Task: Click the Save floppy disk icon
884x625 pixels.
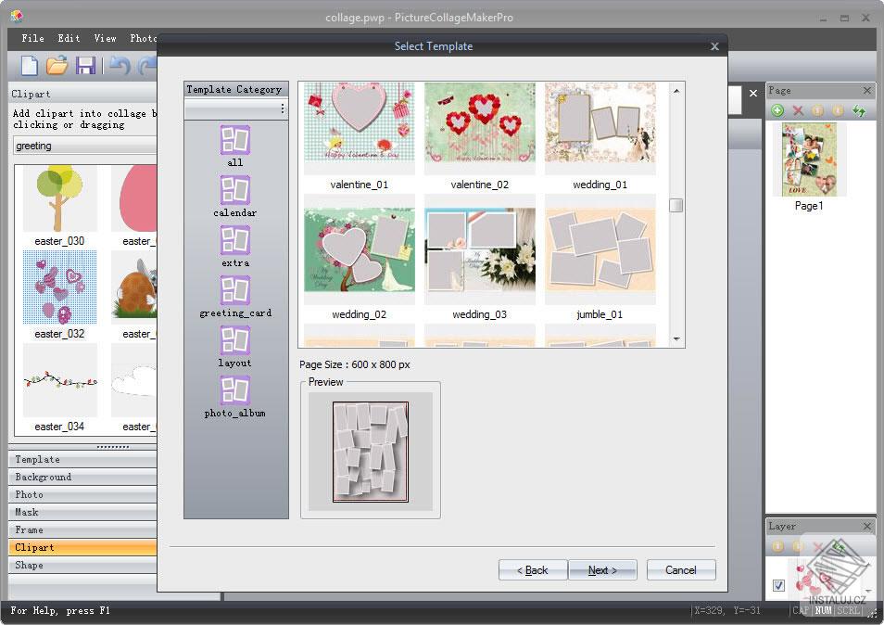Action: (x=86, y=66)
